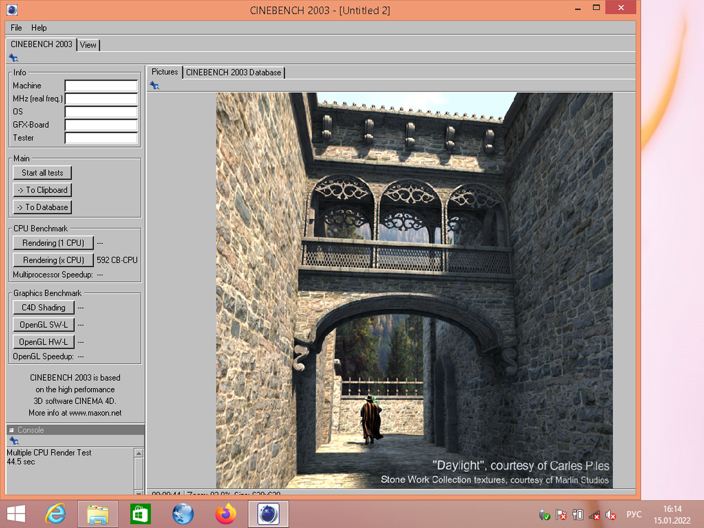The height and width of the screenshot is (528, 704).
Task: Launch Firefox from taskbar
Action: (225, 514)
